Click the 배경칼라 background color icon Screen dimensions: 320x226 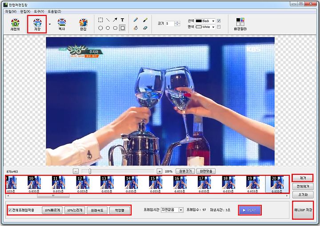(240, 24)
